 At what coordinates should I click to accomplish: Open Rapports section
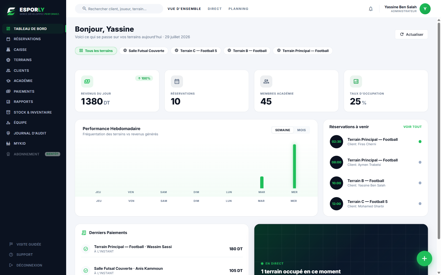pyautogui.click(x=33, y=102)
